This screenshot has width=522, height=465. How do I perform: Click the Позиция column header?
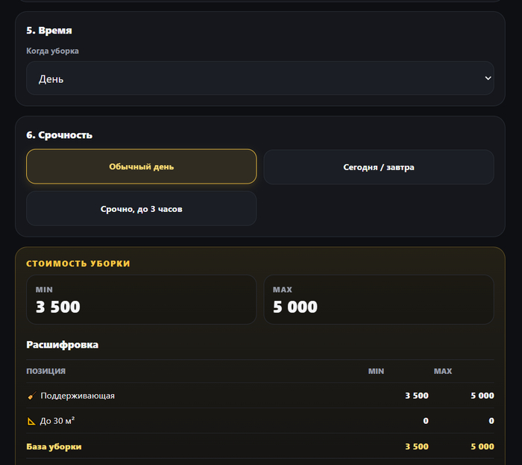click(46, 371)
